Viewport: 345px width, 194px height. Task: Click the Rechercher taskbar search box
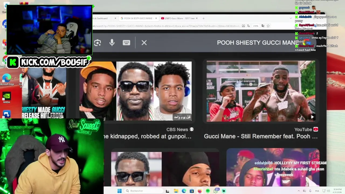pyautogui.click(x=144, y=191)
